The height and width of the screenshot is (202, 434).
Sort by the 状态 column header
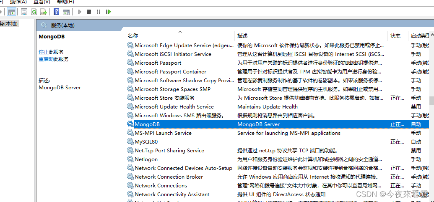(395, 36)
